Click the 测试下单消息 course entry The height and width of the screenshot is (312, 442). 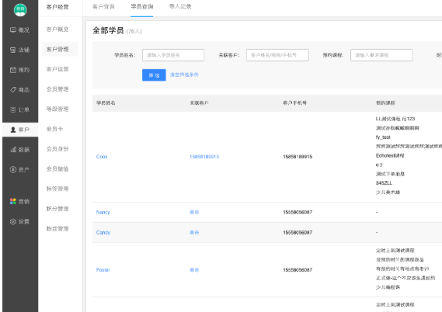pos(390,174)
